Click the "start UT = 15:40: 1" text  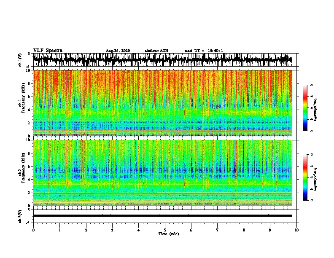click(x=204, y=51)
